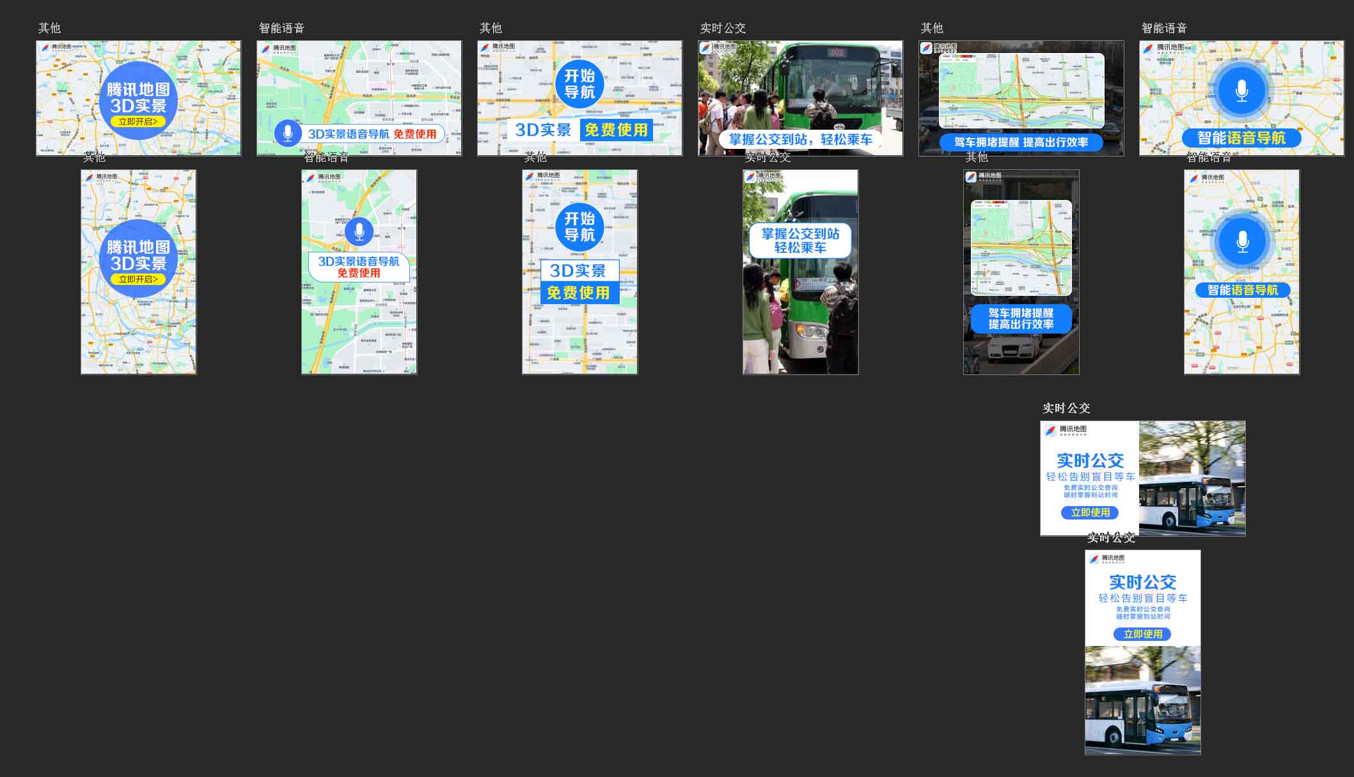Click the 其他 label above the landscape 驾车拥堵提醒 artboard
Viewport: 1354px width, 777px height.
point(932,28)
